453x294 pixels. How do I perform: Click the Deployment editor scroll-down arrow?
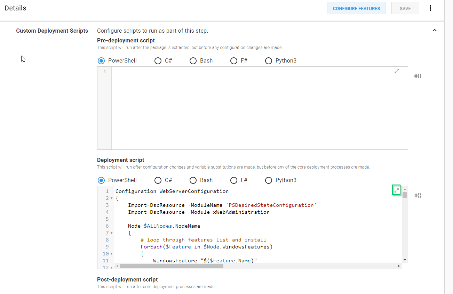click(x=405, y=260)
